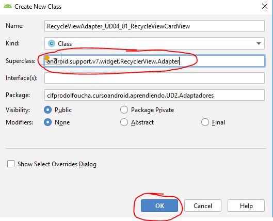This screenshot has height=221, width=273.
Task: Select Public visibility radio button
Action: (47, 110)
